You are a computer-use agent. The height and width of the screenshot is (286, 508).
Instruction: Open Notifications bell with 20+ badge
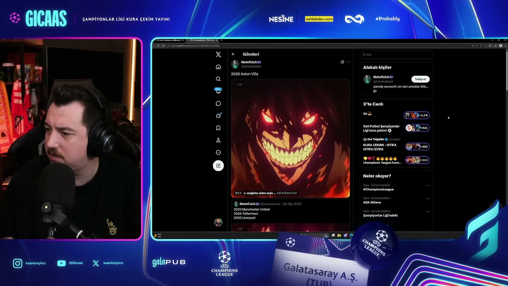click(218, 91)
